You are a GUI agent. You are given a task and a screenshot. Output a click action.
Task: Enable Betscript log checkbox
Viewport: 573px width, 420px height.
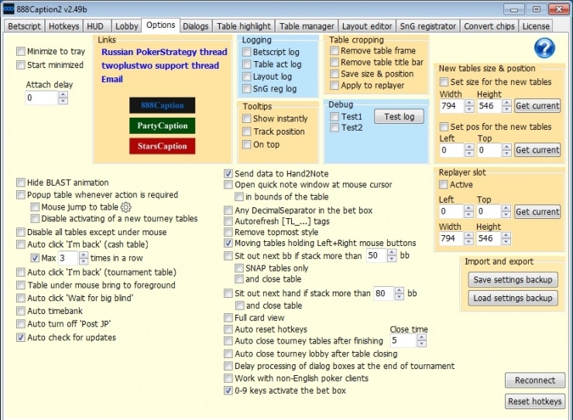click(247, 52)
